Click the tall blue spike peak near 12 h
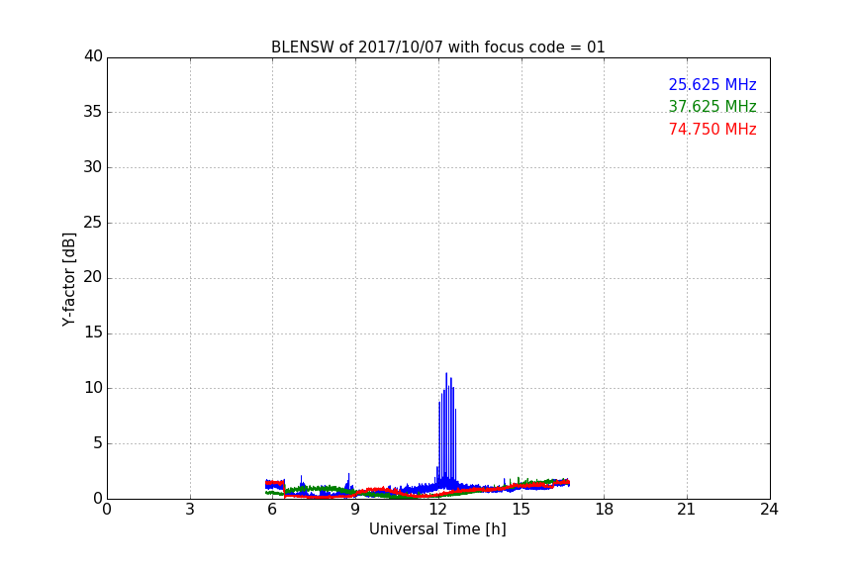 446,376
